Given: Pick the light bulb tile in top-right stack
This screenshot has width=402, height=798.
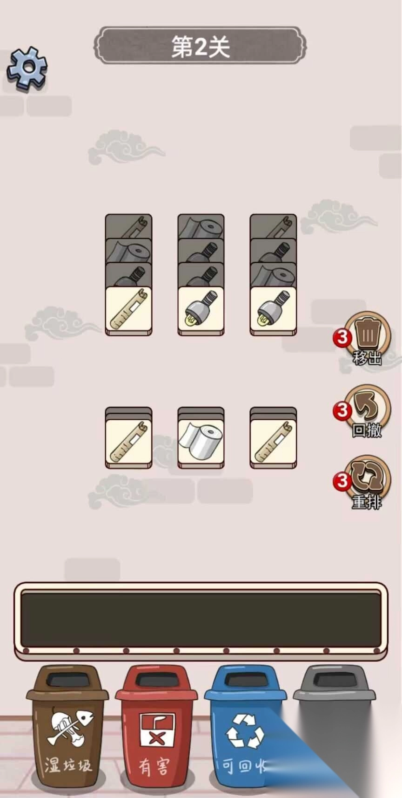Looking at the screenshot, I should tap(273, 310).
